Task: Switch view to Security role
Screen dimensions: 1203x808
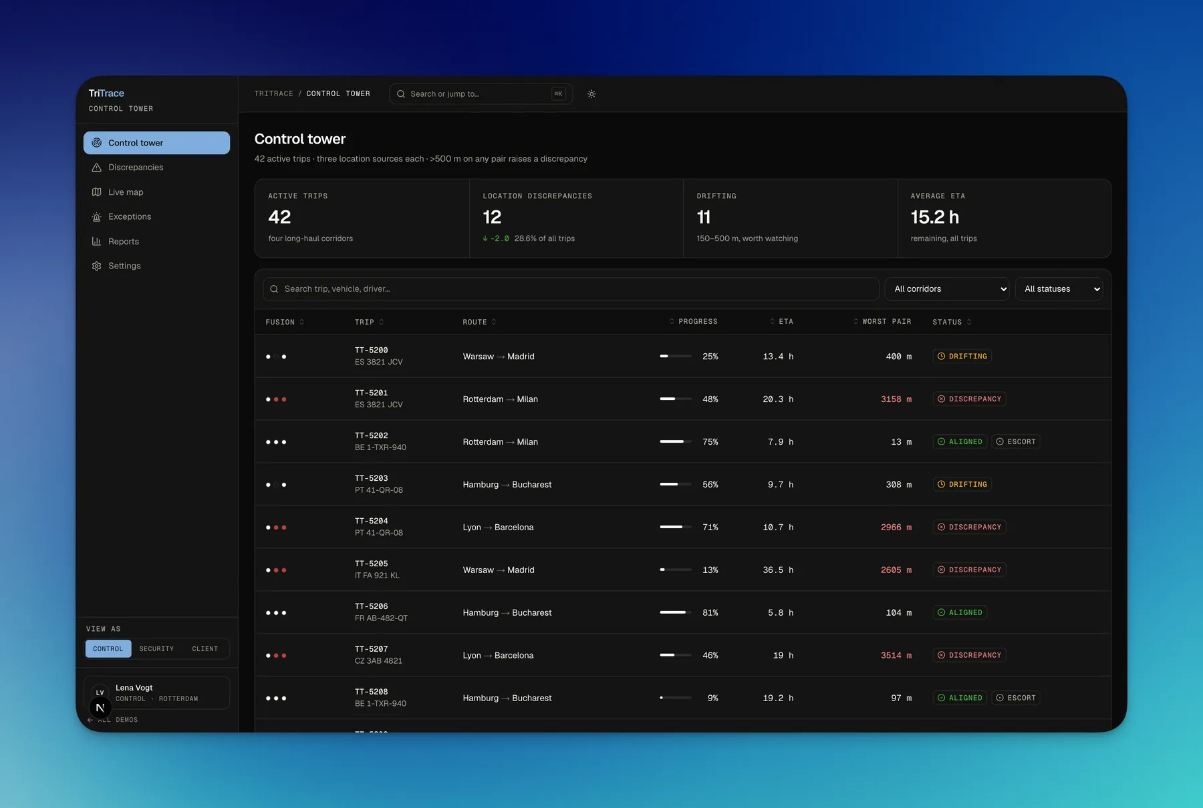Action: pos(156,649)
